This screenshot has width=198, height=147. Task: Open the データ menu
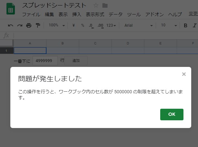pos(116,14)
